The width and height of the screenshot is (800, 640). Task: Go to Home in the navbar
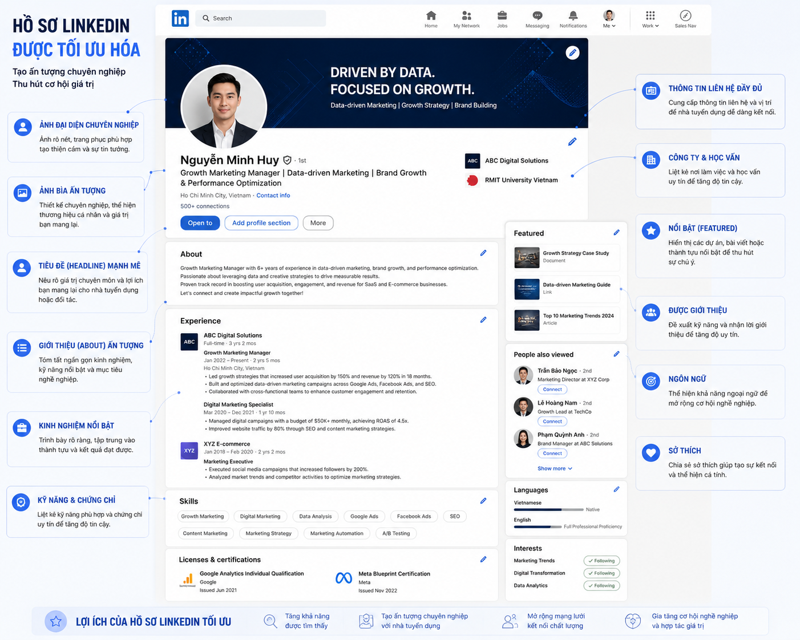(431, 19)
